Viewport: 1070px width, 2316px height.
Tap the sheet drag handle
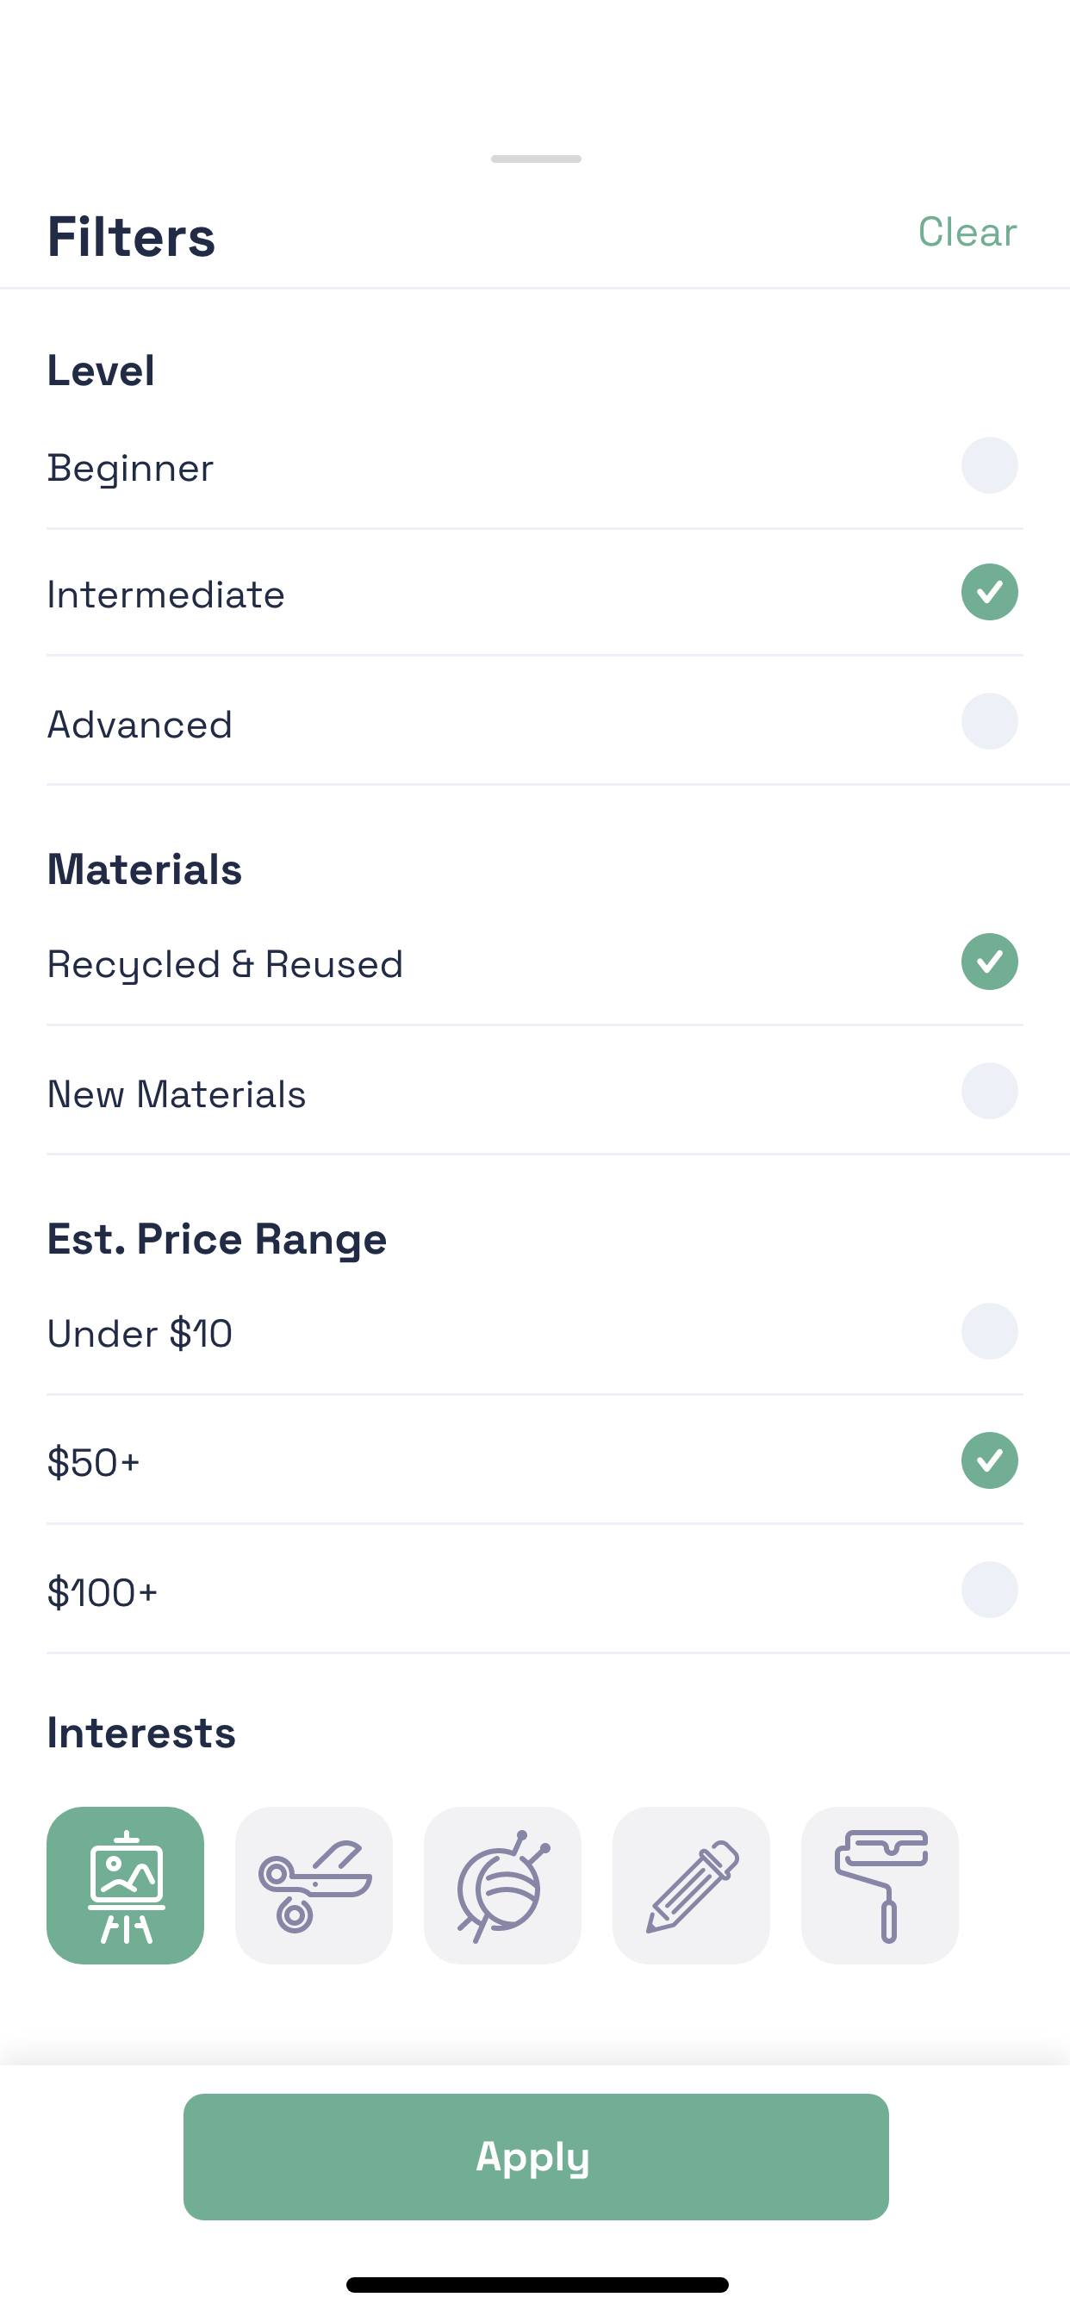536,159
